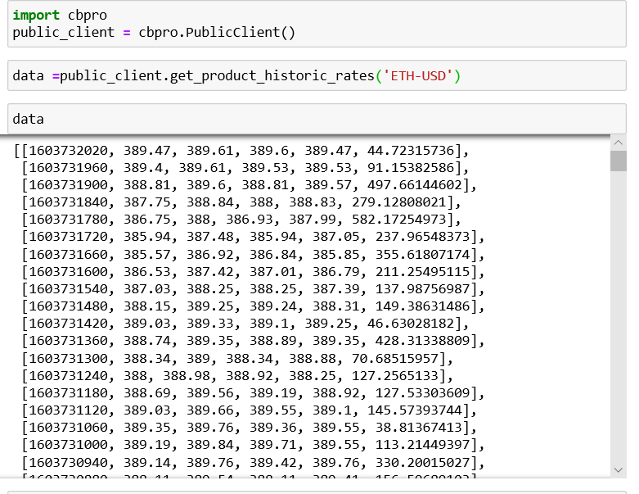639x494 pixels.
Task: Click volume value 330.20015027
Action: coord(423,463)
